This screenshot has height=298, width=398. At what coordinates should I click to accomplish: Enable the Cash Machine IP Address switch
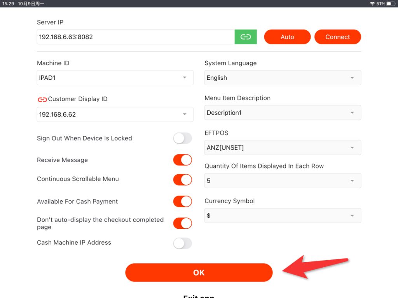(x=182, y=243)
